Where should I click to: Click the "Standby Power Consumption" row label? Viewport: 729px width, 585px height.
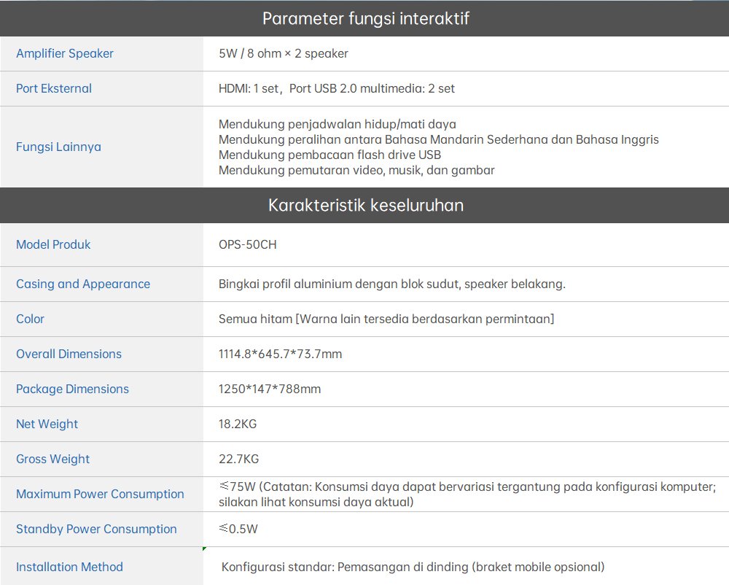tap(96, 529)
